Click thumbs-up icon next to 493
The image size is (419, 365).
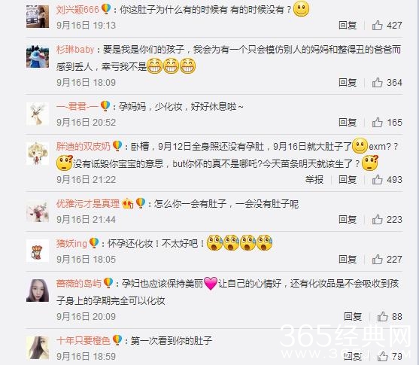[377, 179]
